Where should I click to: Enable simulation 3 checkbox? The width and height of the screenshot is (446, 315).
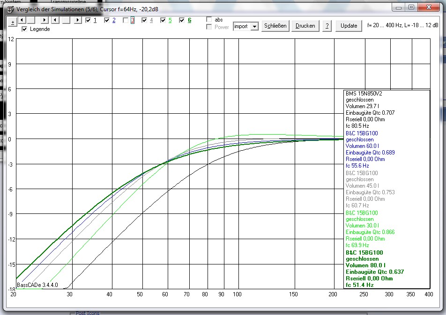click(126, 20)
